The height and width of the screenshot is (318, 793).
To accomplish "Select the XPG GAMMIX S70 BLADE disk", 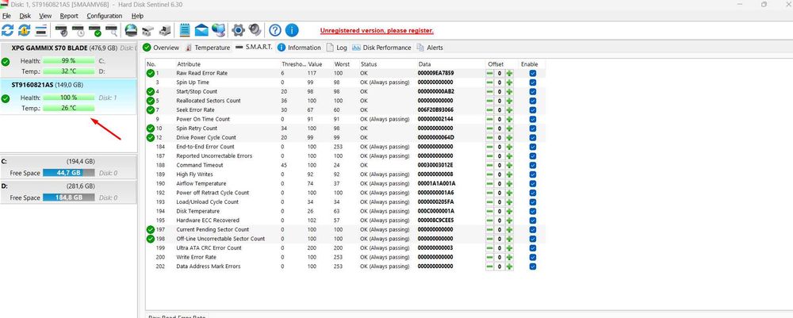I will point(68,60).
